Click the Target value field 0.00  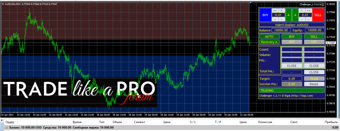tap(292, 78)
